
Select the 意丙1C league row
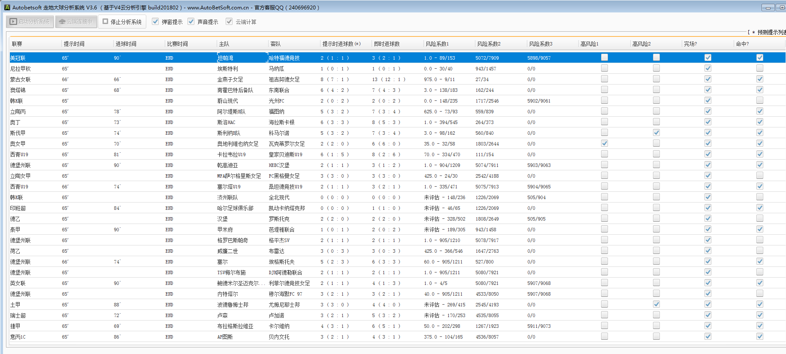tap(18, 337)
